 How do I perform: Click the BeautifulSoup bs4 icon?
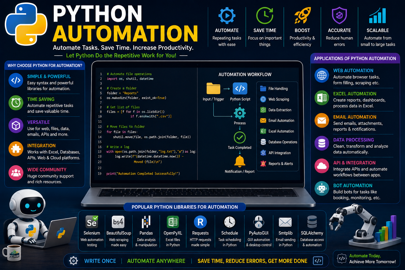[118, 222]
